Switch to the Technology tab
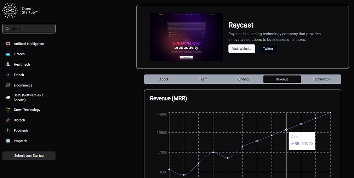This screenshot has height=178, width=354. click(x=321, y=79)
